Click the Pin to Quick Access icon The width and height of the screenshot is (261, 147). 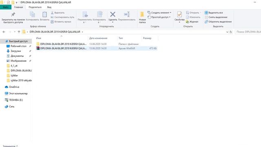tap(13, 15)
